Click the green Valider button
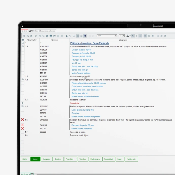This screenshot has width=175, height=175. tap(35, 159)
